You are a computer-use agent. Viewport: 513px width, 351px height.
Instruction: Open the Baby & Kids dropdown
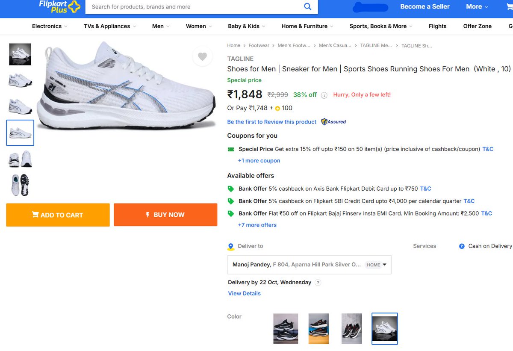point(247,26)
